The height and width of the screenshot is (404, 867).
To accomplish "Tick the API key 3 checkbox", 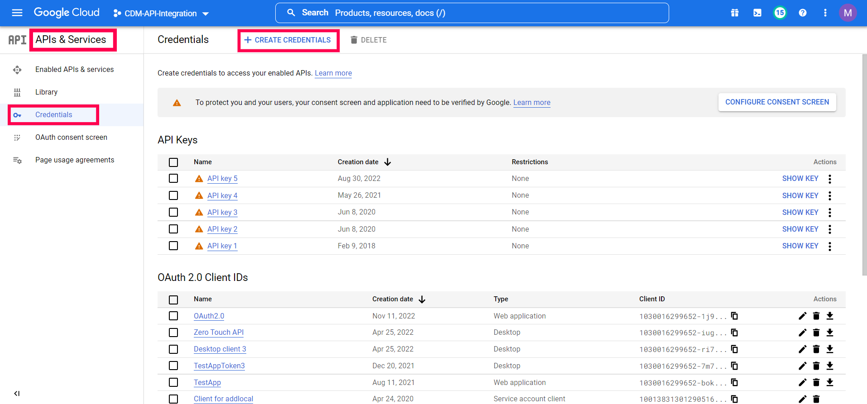I will (173, 212).
